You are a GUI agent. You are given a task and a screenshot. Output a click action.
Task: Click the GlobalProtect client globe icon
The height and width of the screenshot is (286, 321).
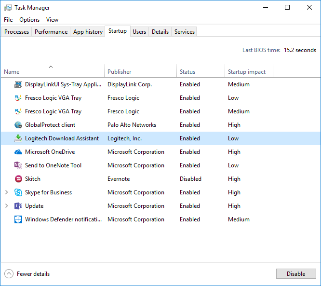pyautogui.click(x=18, y=125)
